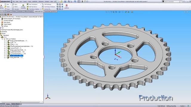Open the Tool Library Options dropdown arrow
Image resolution: width=191 pixels, height=107 pixels.
point(41,9)
